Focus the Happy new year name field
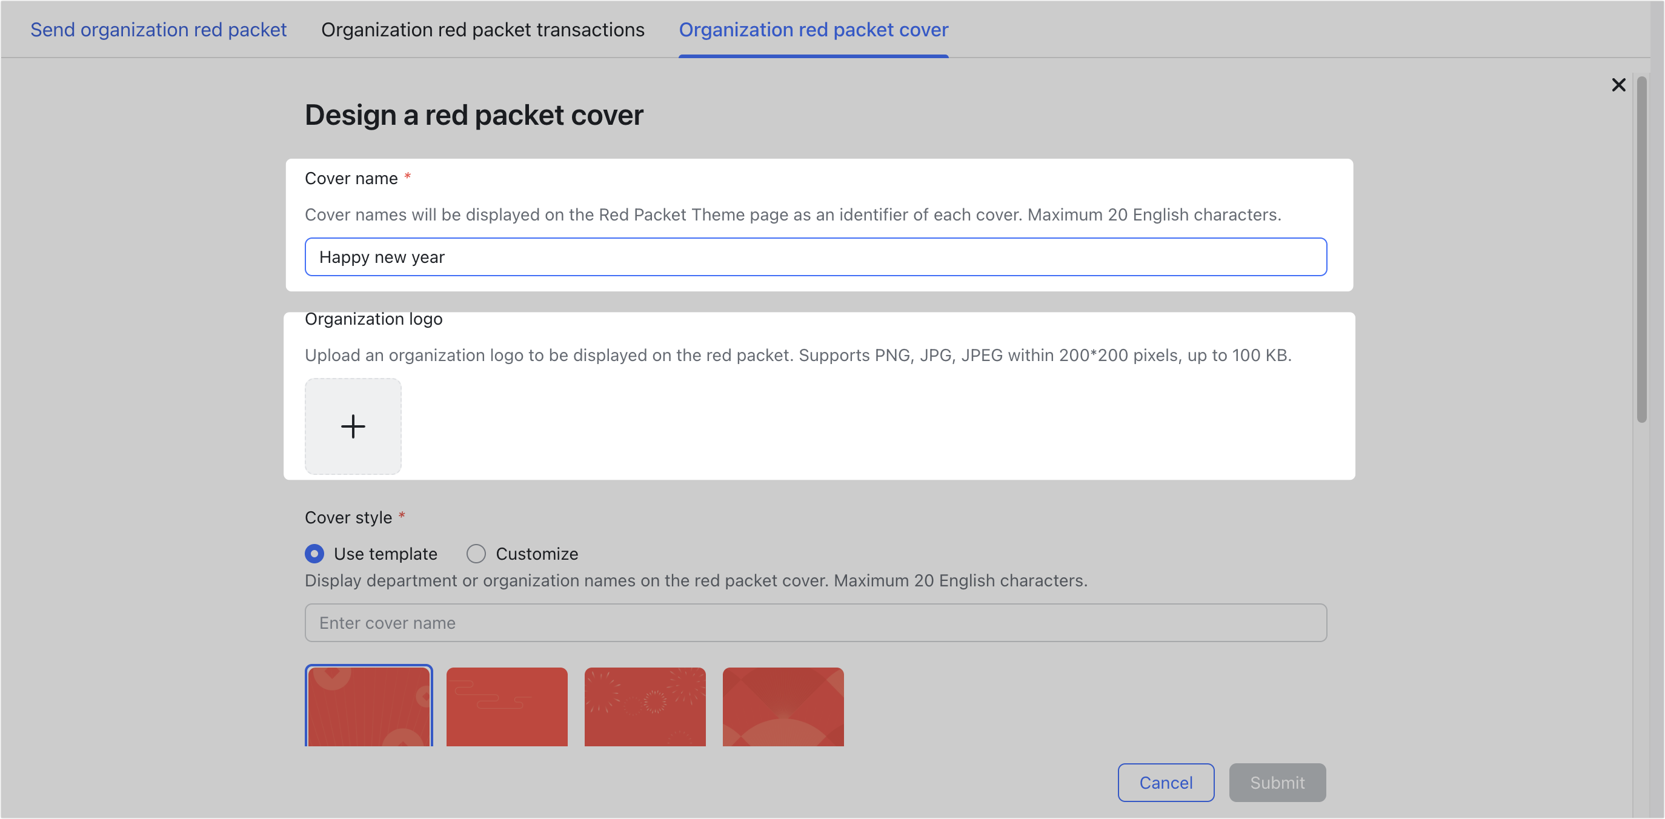 click(816, 257)
